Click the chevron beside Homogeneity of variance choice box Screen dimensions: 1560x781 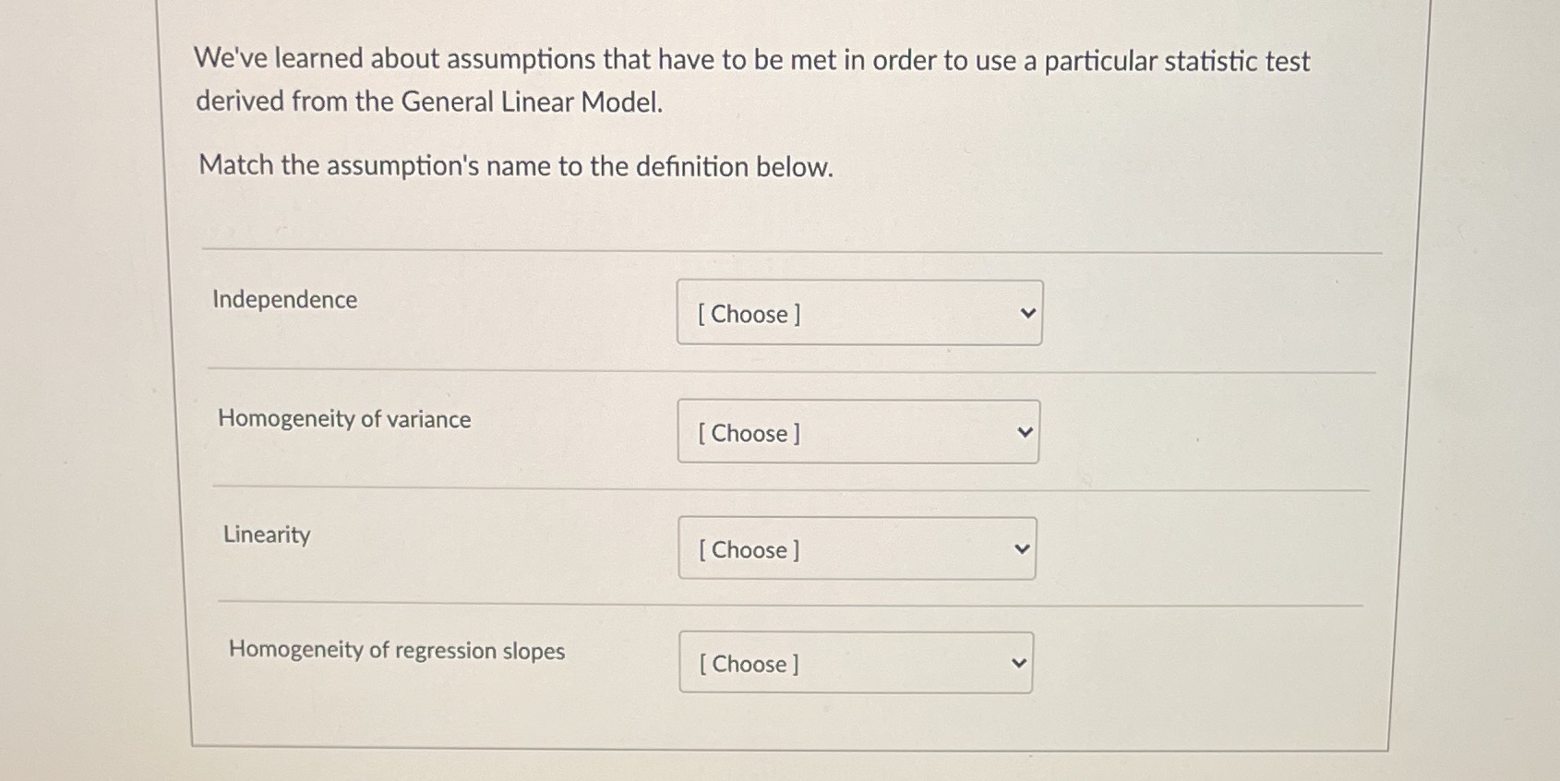tap(1024, 429)
